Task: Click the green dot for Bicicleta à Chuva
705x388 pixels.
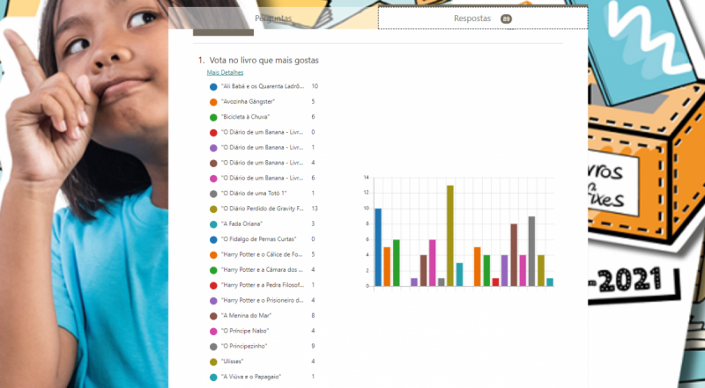Action: point(212,117)
